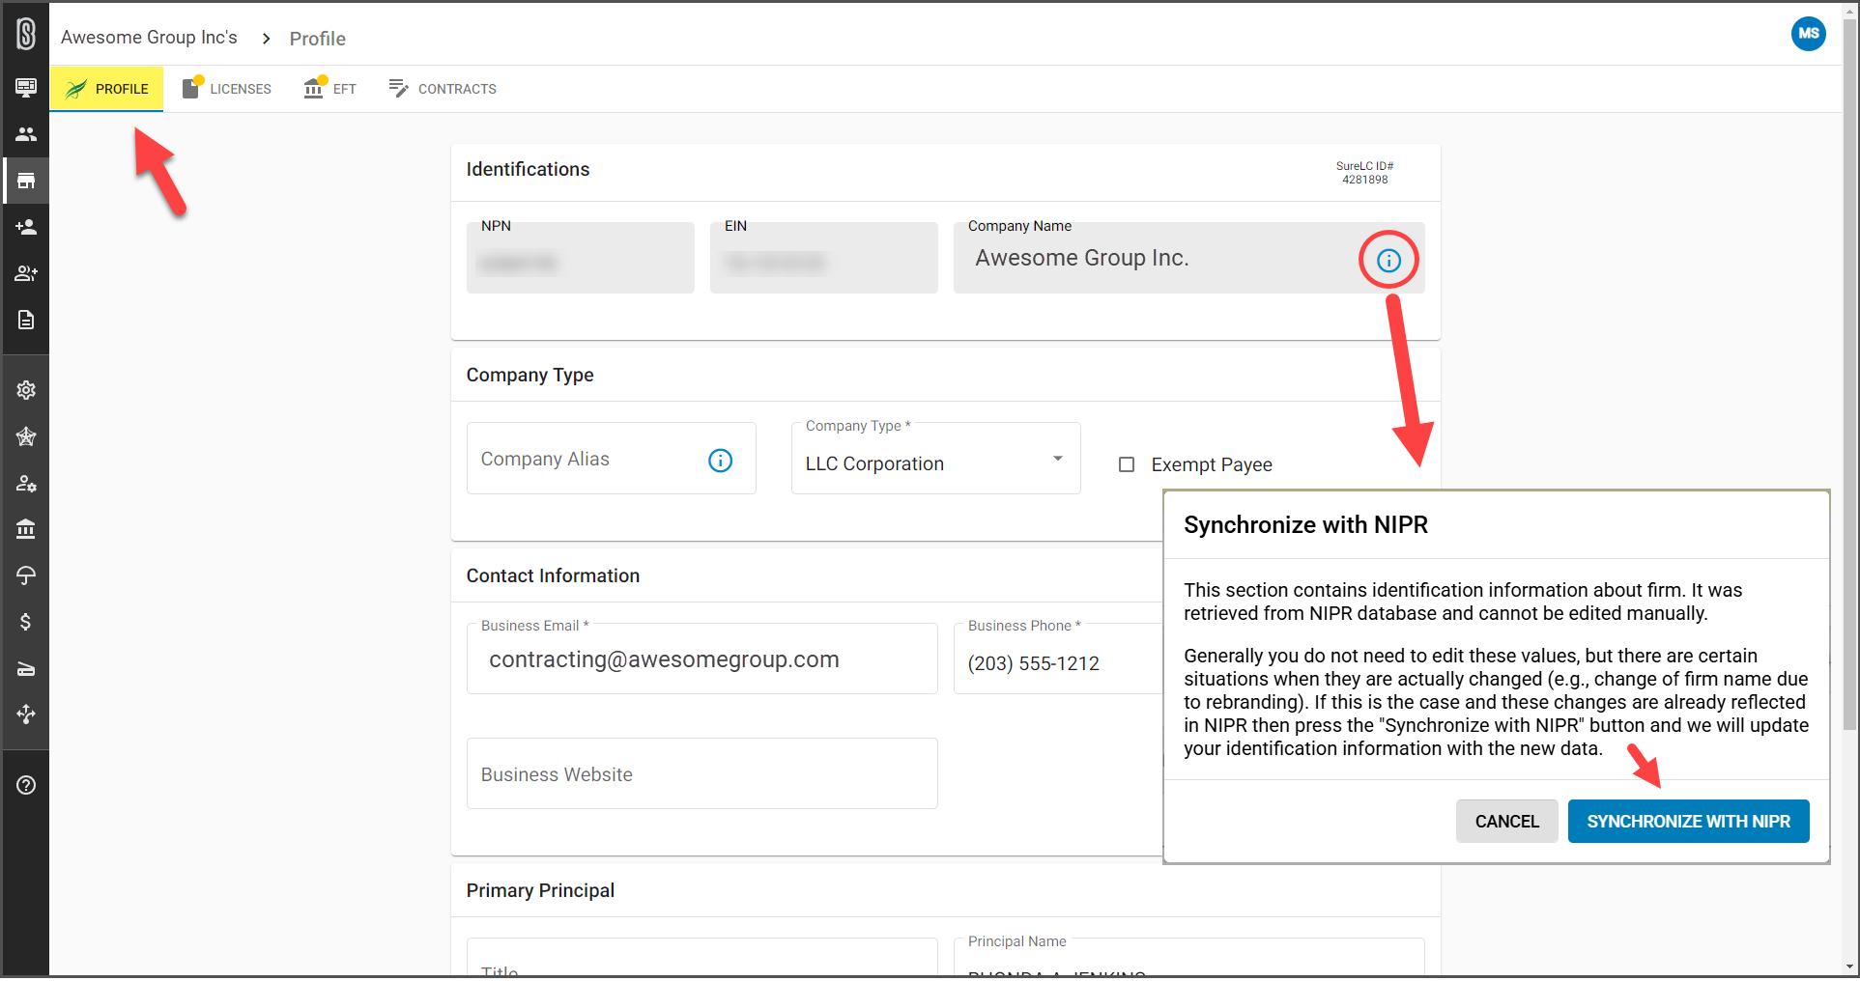Click the scanner icon in sidebar
1860x981 pixels.
26,668
